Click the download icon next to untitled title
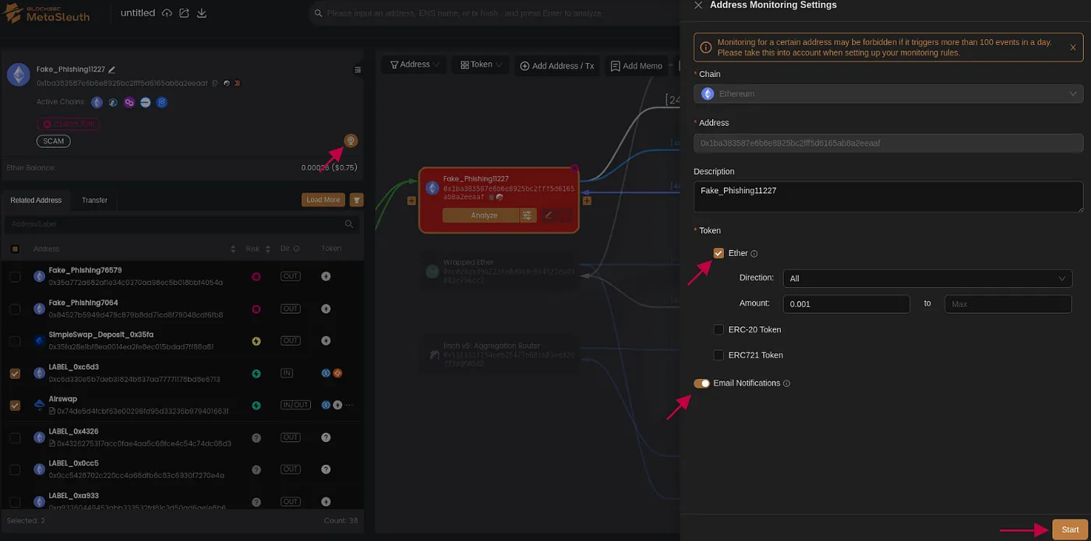Screen dimensions: 1091x541 (x=201, y=13)
